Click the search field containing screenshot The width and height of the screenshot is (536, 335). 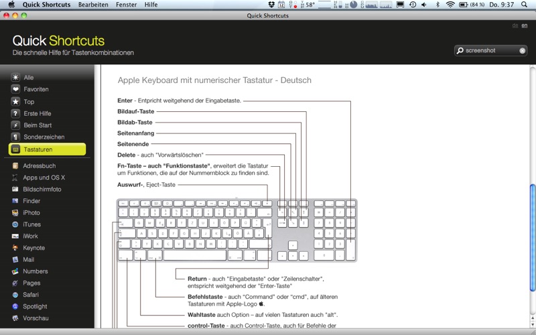click(490, 51)
